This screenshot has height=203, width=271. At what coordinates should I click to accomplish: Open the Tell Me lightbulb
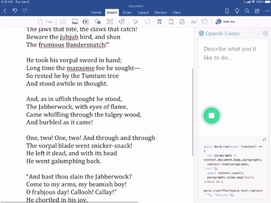237,11
